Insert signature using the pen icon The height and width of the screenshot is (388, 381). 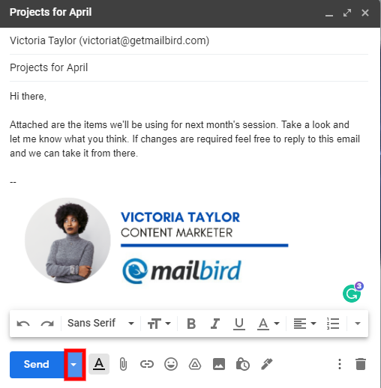pos(267,364)
